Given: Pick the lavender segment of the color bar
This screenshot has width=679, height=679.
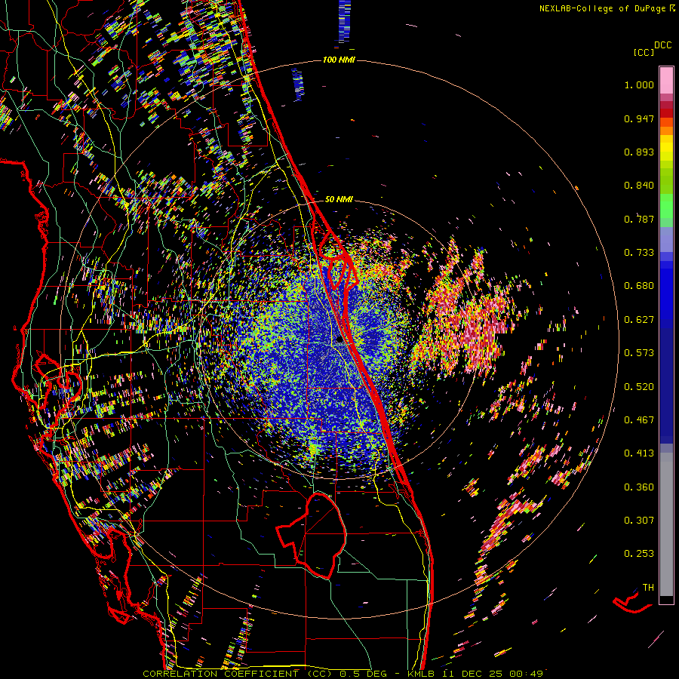Looking at the screenshot, I should click(x=666, y=239).
